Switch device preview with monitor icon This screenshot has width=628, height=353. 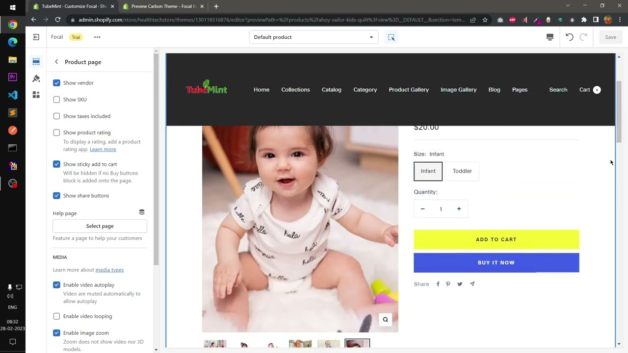[550, 37]
